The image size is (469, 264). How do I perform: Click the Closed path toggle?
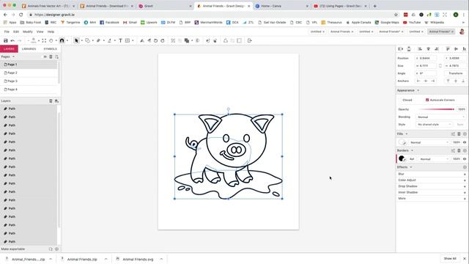click(x=407, y=100)
